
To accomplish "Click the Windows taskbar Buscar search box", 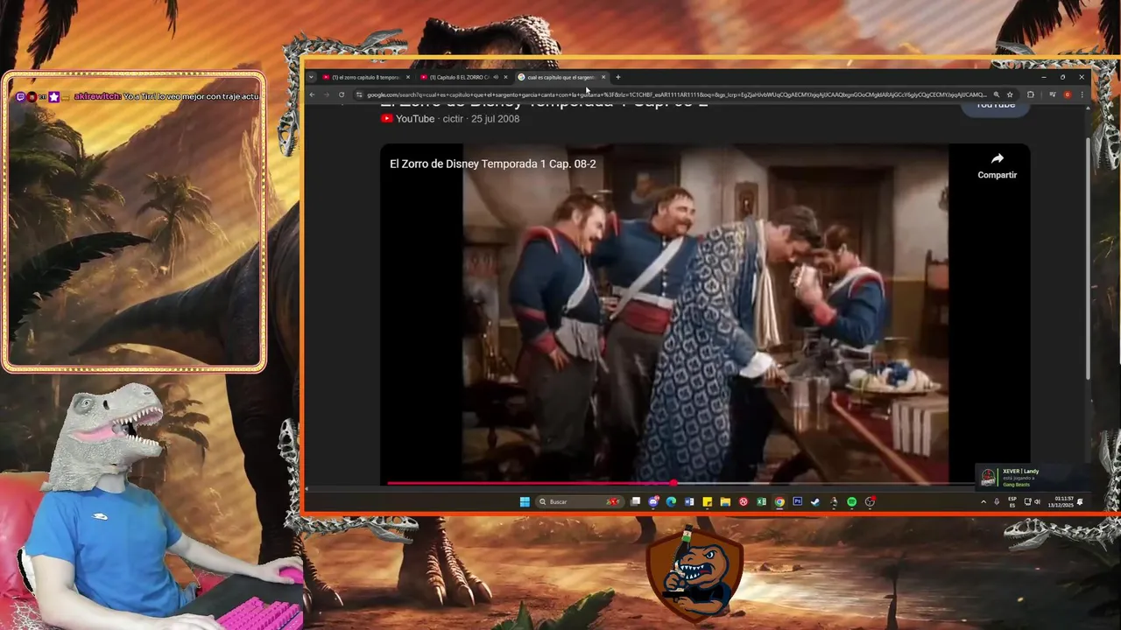I will [579, 502].
